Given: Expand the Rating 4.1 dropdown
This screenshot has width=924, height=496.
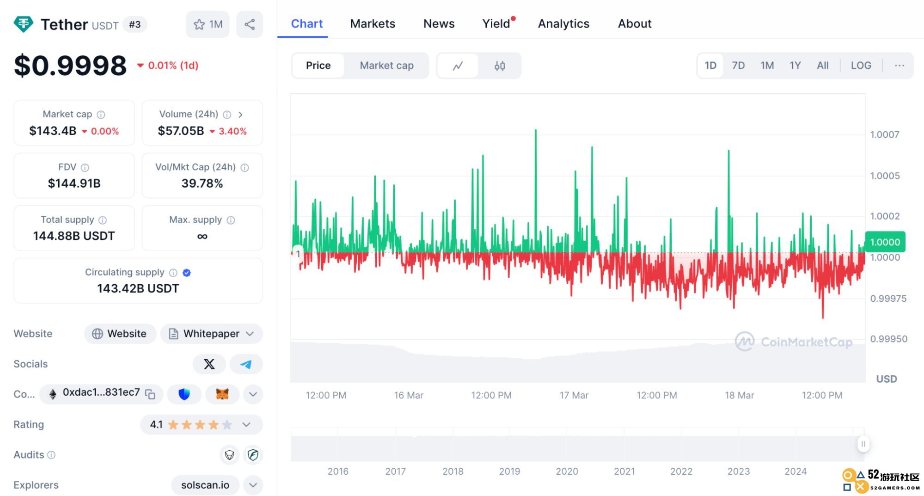Looking at the screenshot, I should (201, 425).
